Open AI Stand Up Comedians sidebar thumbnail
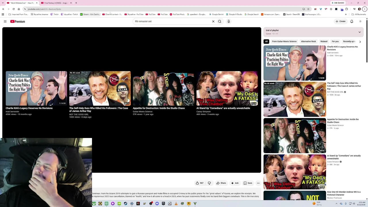Viewport: 368px width, 207px height. click(295, 172)
